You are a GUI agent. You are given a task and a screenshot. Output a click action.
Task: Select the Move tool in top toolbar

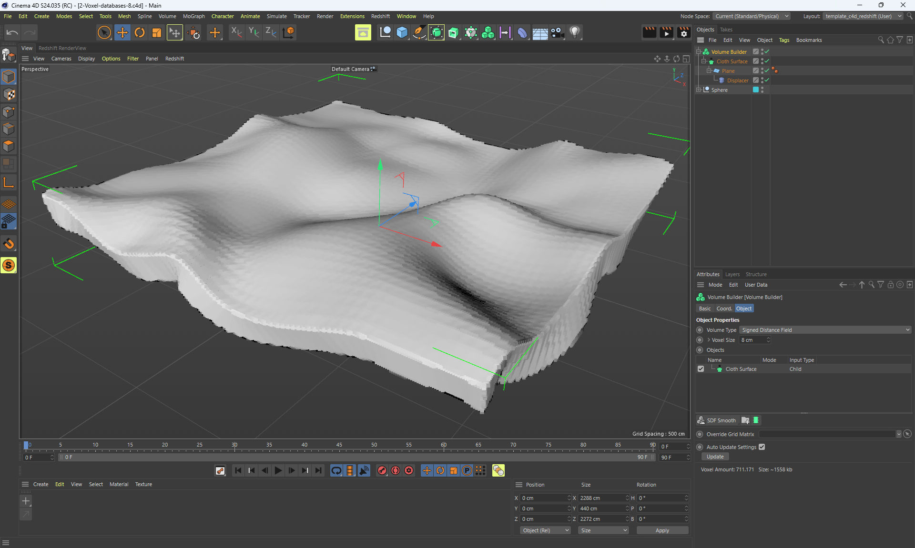pos(122,32)
